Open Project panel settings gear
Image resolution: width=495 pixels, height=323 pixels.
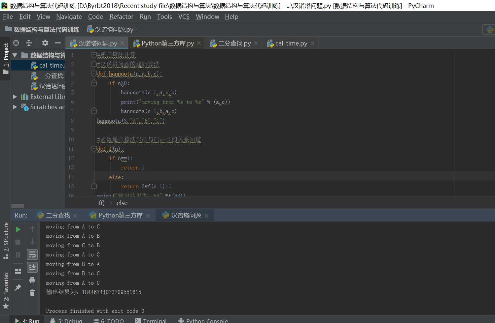point(45,43)
